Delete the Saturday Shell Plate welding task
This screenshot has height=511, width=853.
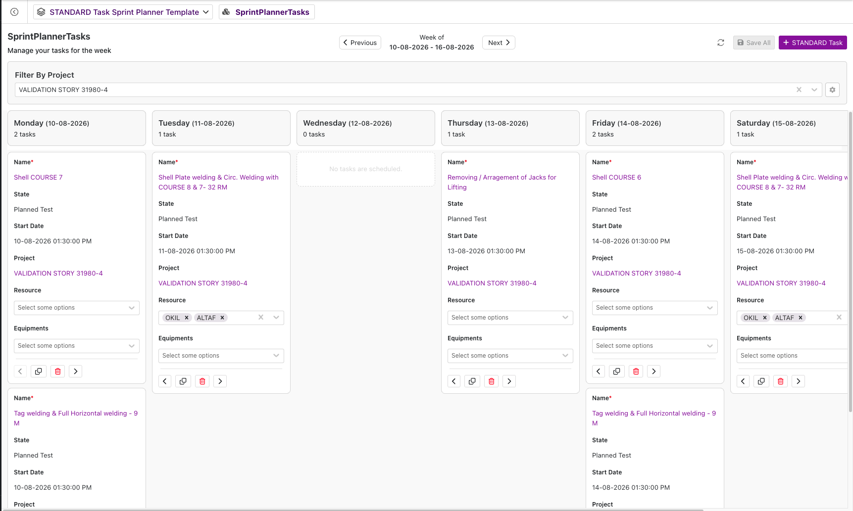pyautogui.click(x=781, y=381)
